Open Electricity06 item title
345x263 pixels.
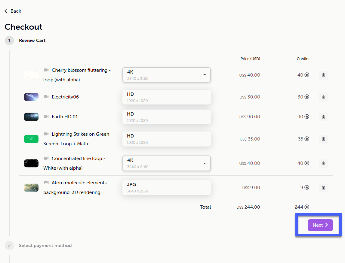click(65, 97)
